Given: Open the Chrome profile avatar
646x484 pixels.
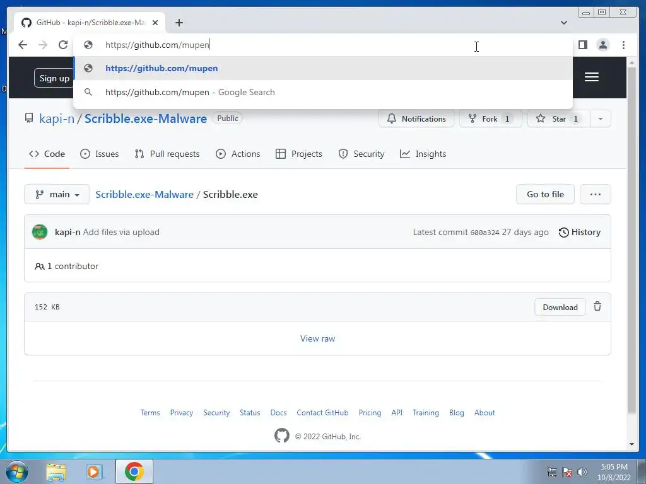Looking at the screenshot, I should click(x=602, y=45).
